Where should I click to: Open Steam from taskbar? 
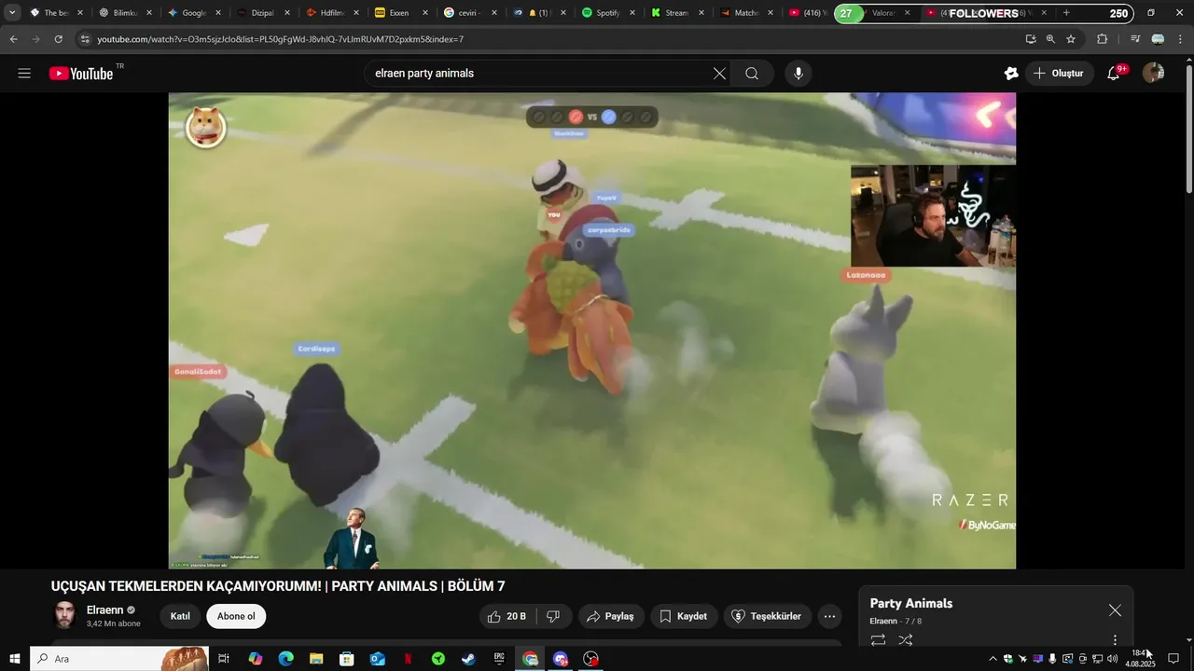click(x=468, y=659)
